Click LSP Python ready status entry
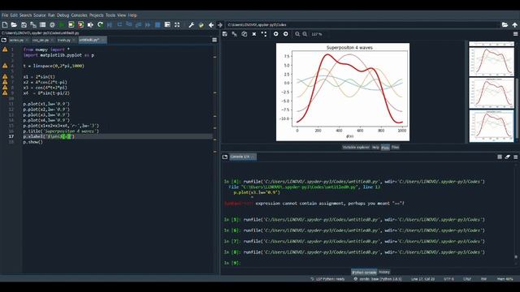This screenshot has height=292, width=520. [327, 279]
